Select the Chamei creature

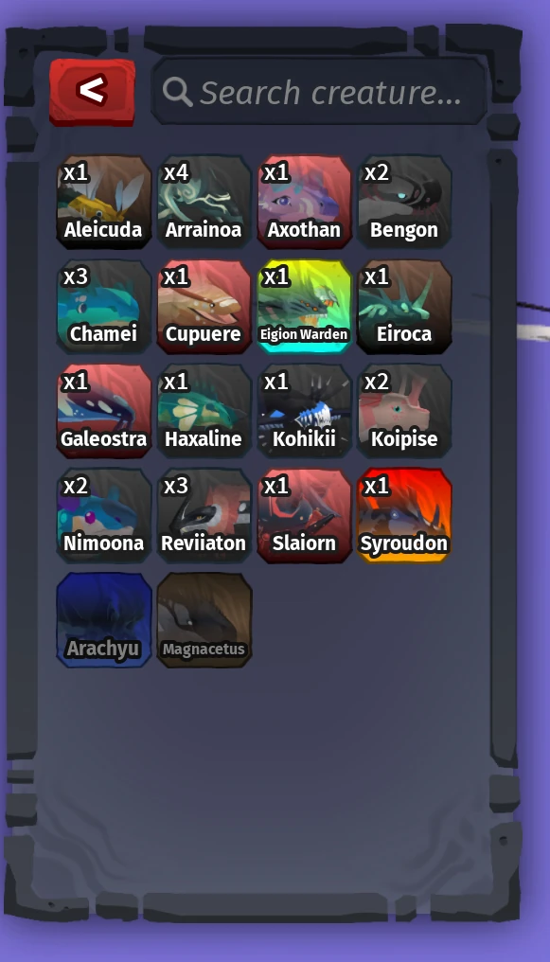tap(103, 306)
